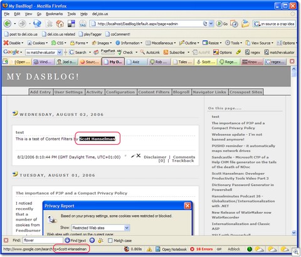Image resolution: width=301 pixels, height=257 pixels.
Task: Open Google toolbar Options
Action: (223, 52)
